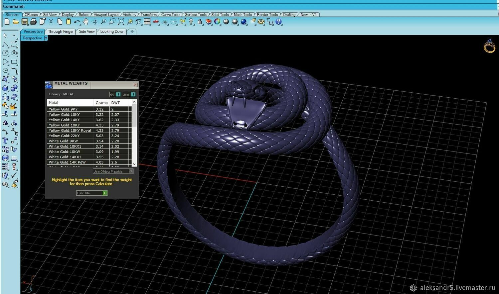The width and height of the screenshot is (499, 294).
Task: Switch to the Curve Tools toolbar tab
Action: click(x=171, y=15)
